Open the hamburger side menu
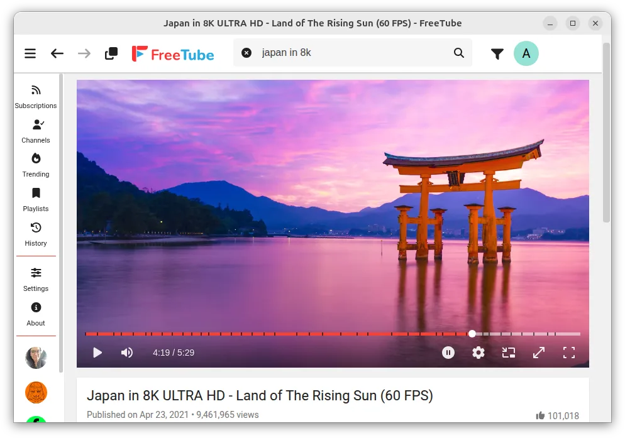This screenshot has height=438, width=625. coord(30,53)
